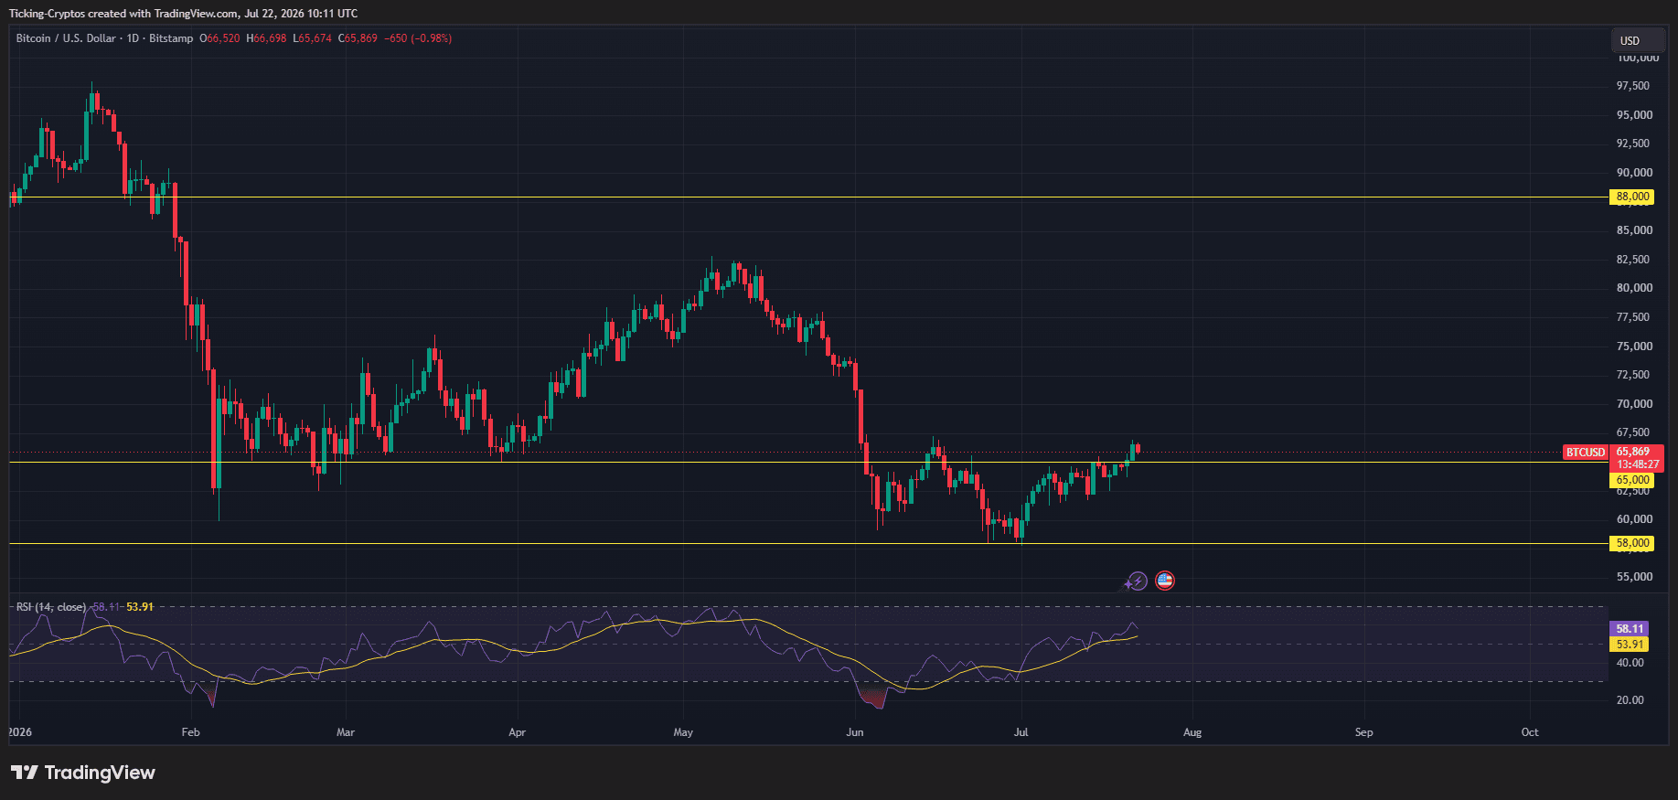Image resolution: width=1678 pixels, height=800 pixels.
Task: Click the 2026 year label on time axis
Action: pos(20,732)
